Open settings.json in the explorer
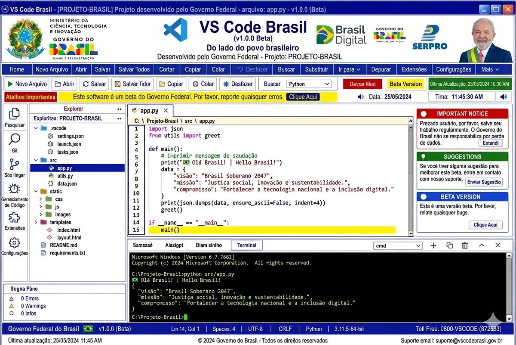The image size is (516, 345). (71, 136)
